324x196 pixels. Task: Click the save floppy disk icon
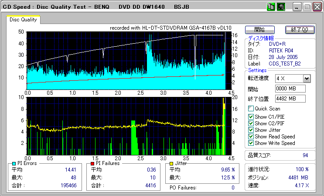(x=280, y=7)
